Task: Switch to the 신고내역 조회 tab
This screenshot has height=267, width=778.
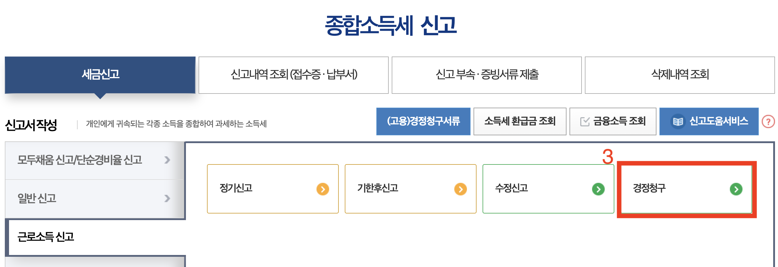Action: [293, 75]
